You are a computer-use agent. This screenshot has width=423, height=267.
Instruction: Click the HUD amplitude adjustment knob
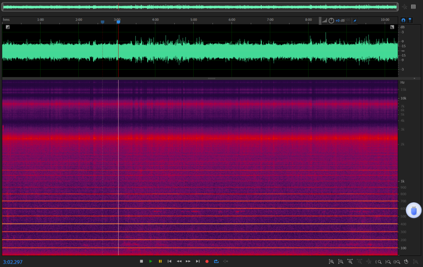point(331,20)
